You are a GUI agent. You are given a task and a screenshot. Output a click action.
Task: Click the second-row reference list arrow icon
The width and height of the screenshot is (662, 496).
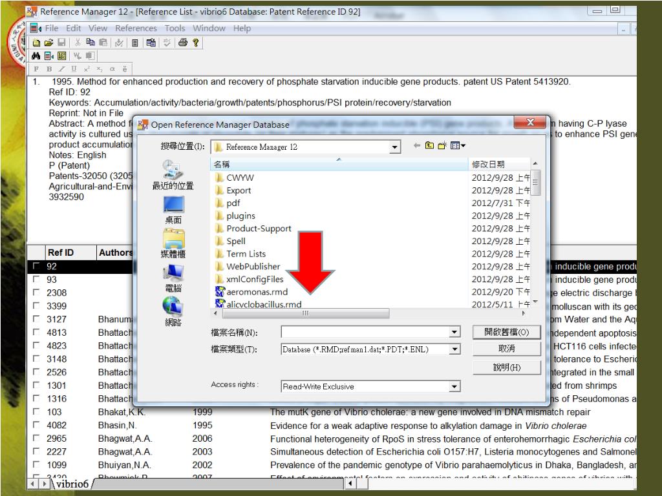pyautogui.click(x=49, y=56)
